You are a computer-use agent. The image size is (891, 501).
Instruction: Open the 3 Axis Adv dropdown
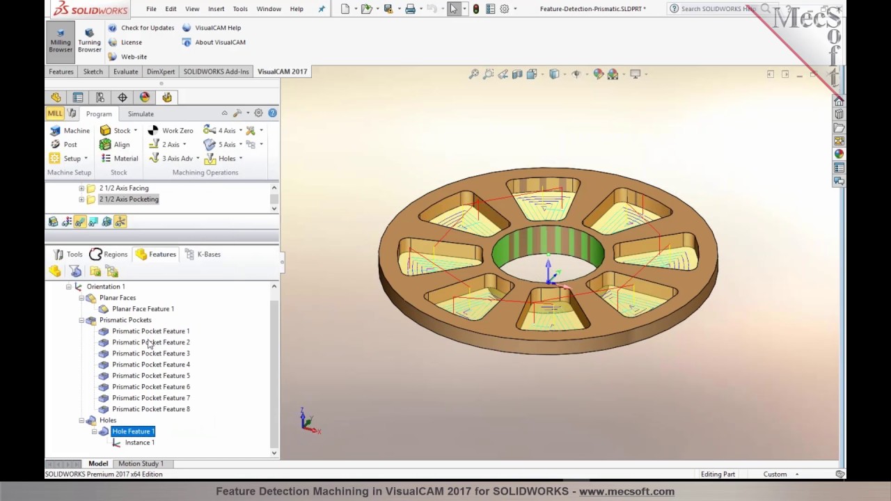[174, 159]
